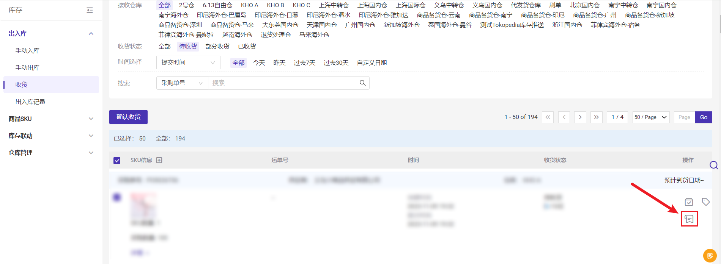Go to the next page arrow

click(x=580, y=117)
